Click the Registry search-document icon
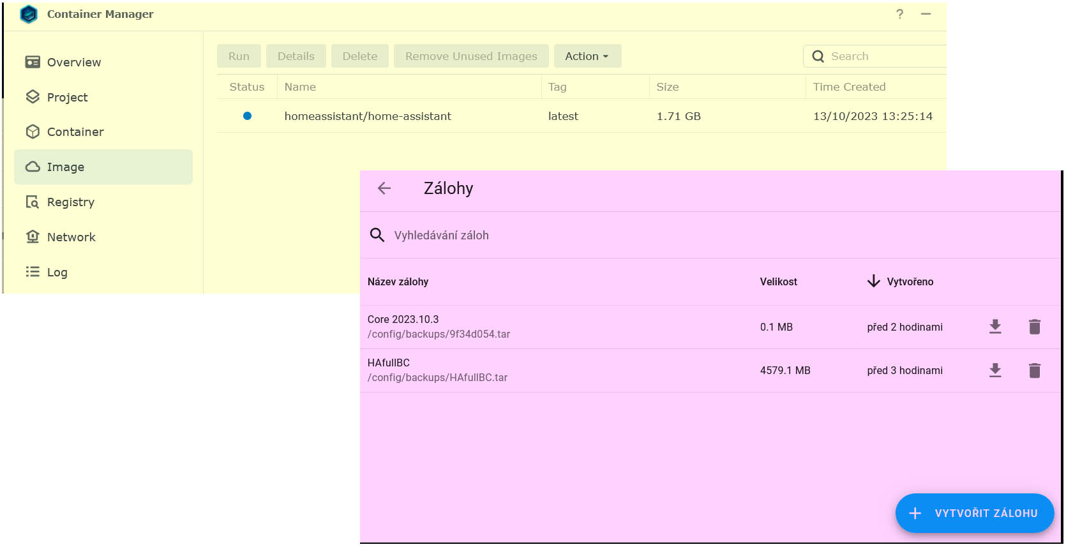 (x=33, y=202)
